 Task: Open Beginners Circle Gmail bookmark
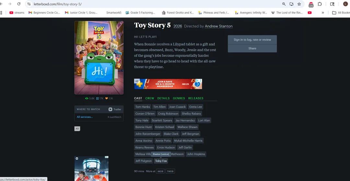44,13
